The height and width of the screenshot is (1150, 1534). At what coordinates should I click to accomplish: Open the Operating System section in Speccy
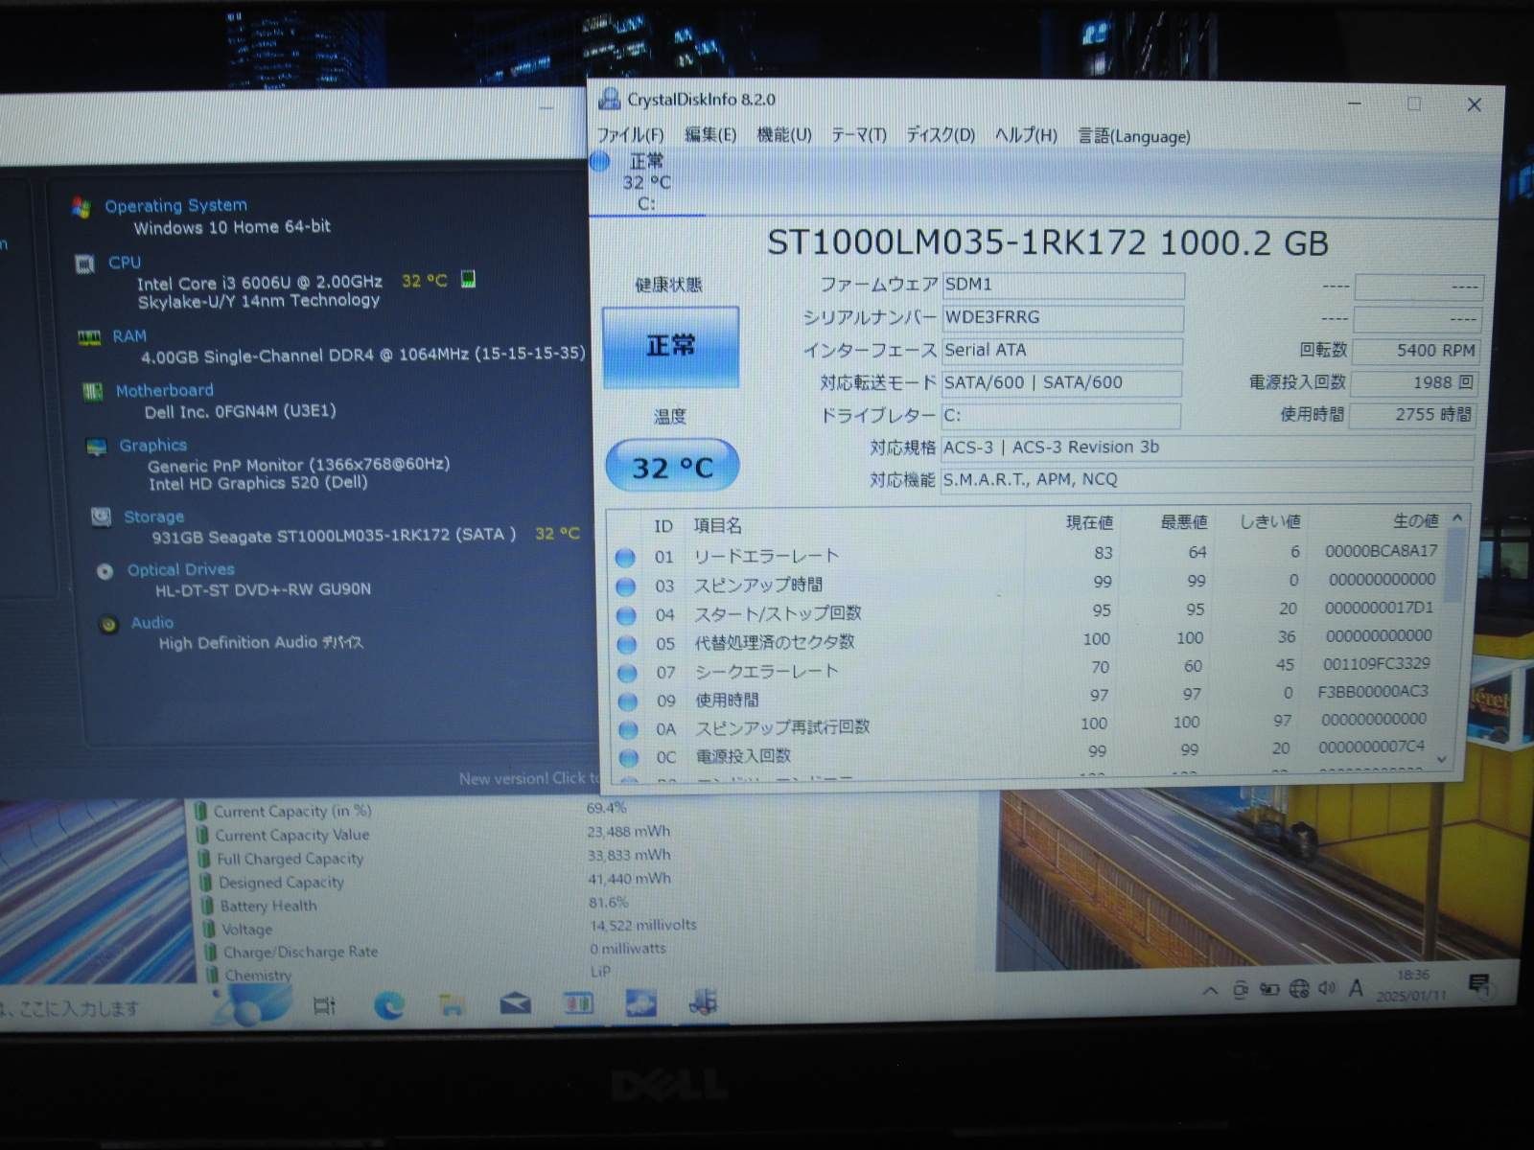click(x=175, y=205)
